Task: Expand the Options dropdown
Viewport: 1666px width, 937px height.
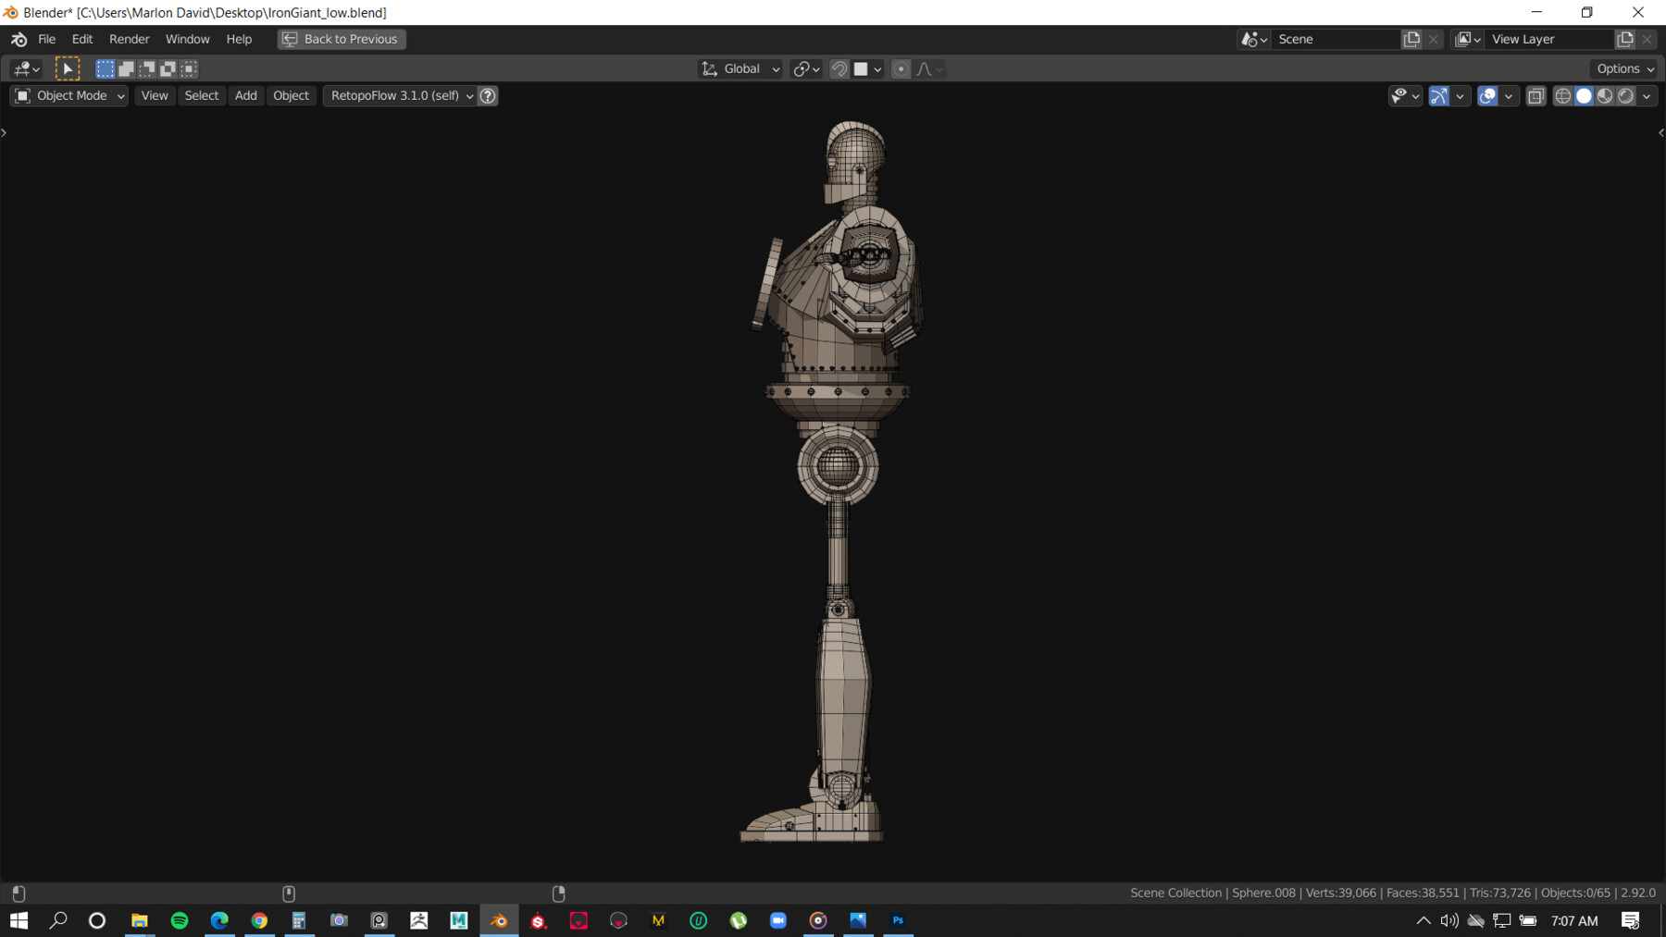Action: 1623,68
